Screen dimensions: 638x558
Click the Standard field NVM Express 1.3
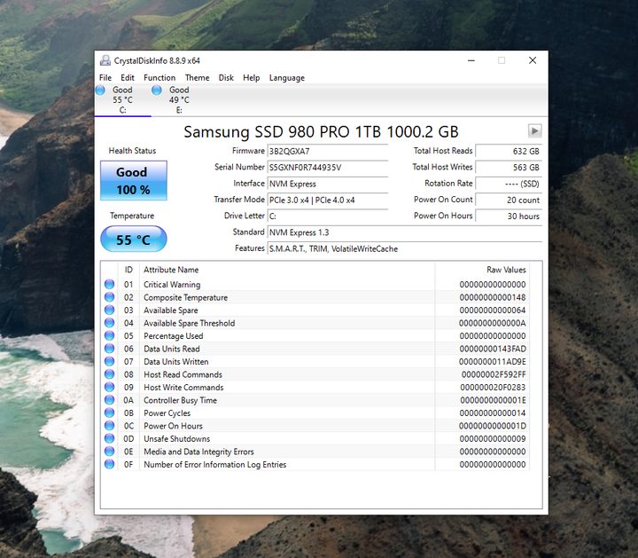[x=404, y=232]
